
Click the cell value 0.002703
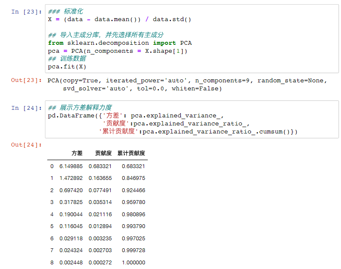coord(100,250)
